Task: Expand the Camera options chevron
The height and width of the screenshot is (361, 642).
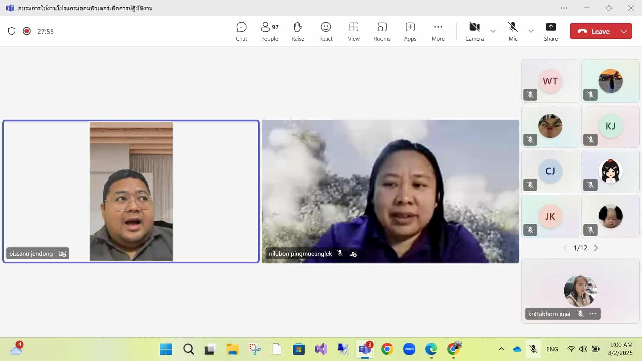Action: [493, 31]
